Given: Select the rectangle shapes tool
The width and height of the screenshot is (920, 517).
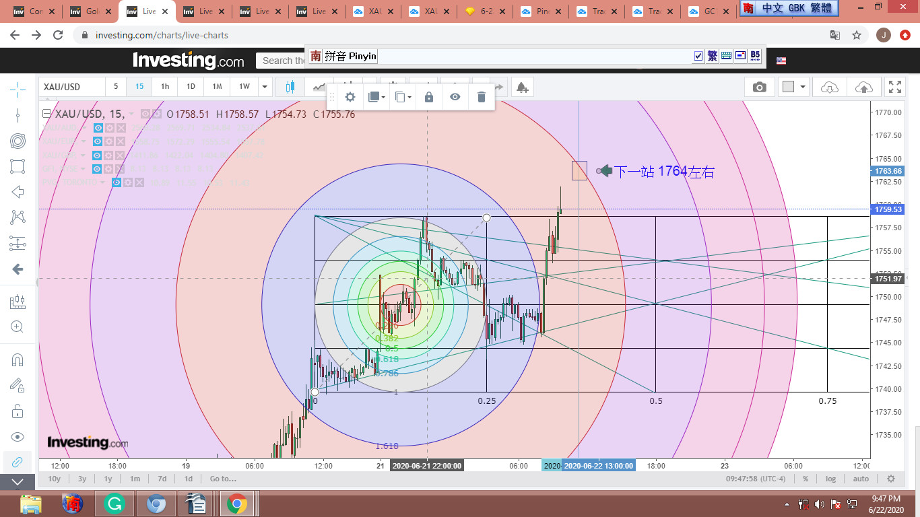Looking at the screenshot, I should pyautogui.click(x=18, y=166).
